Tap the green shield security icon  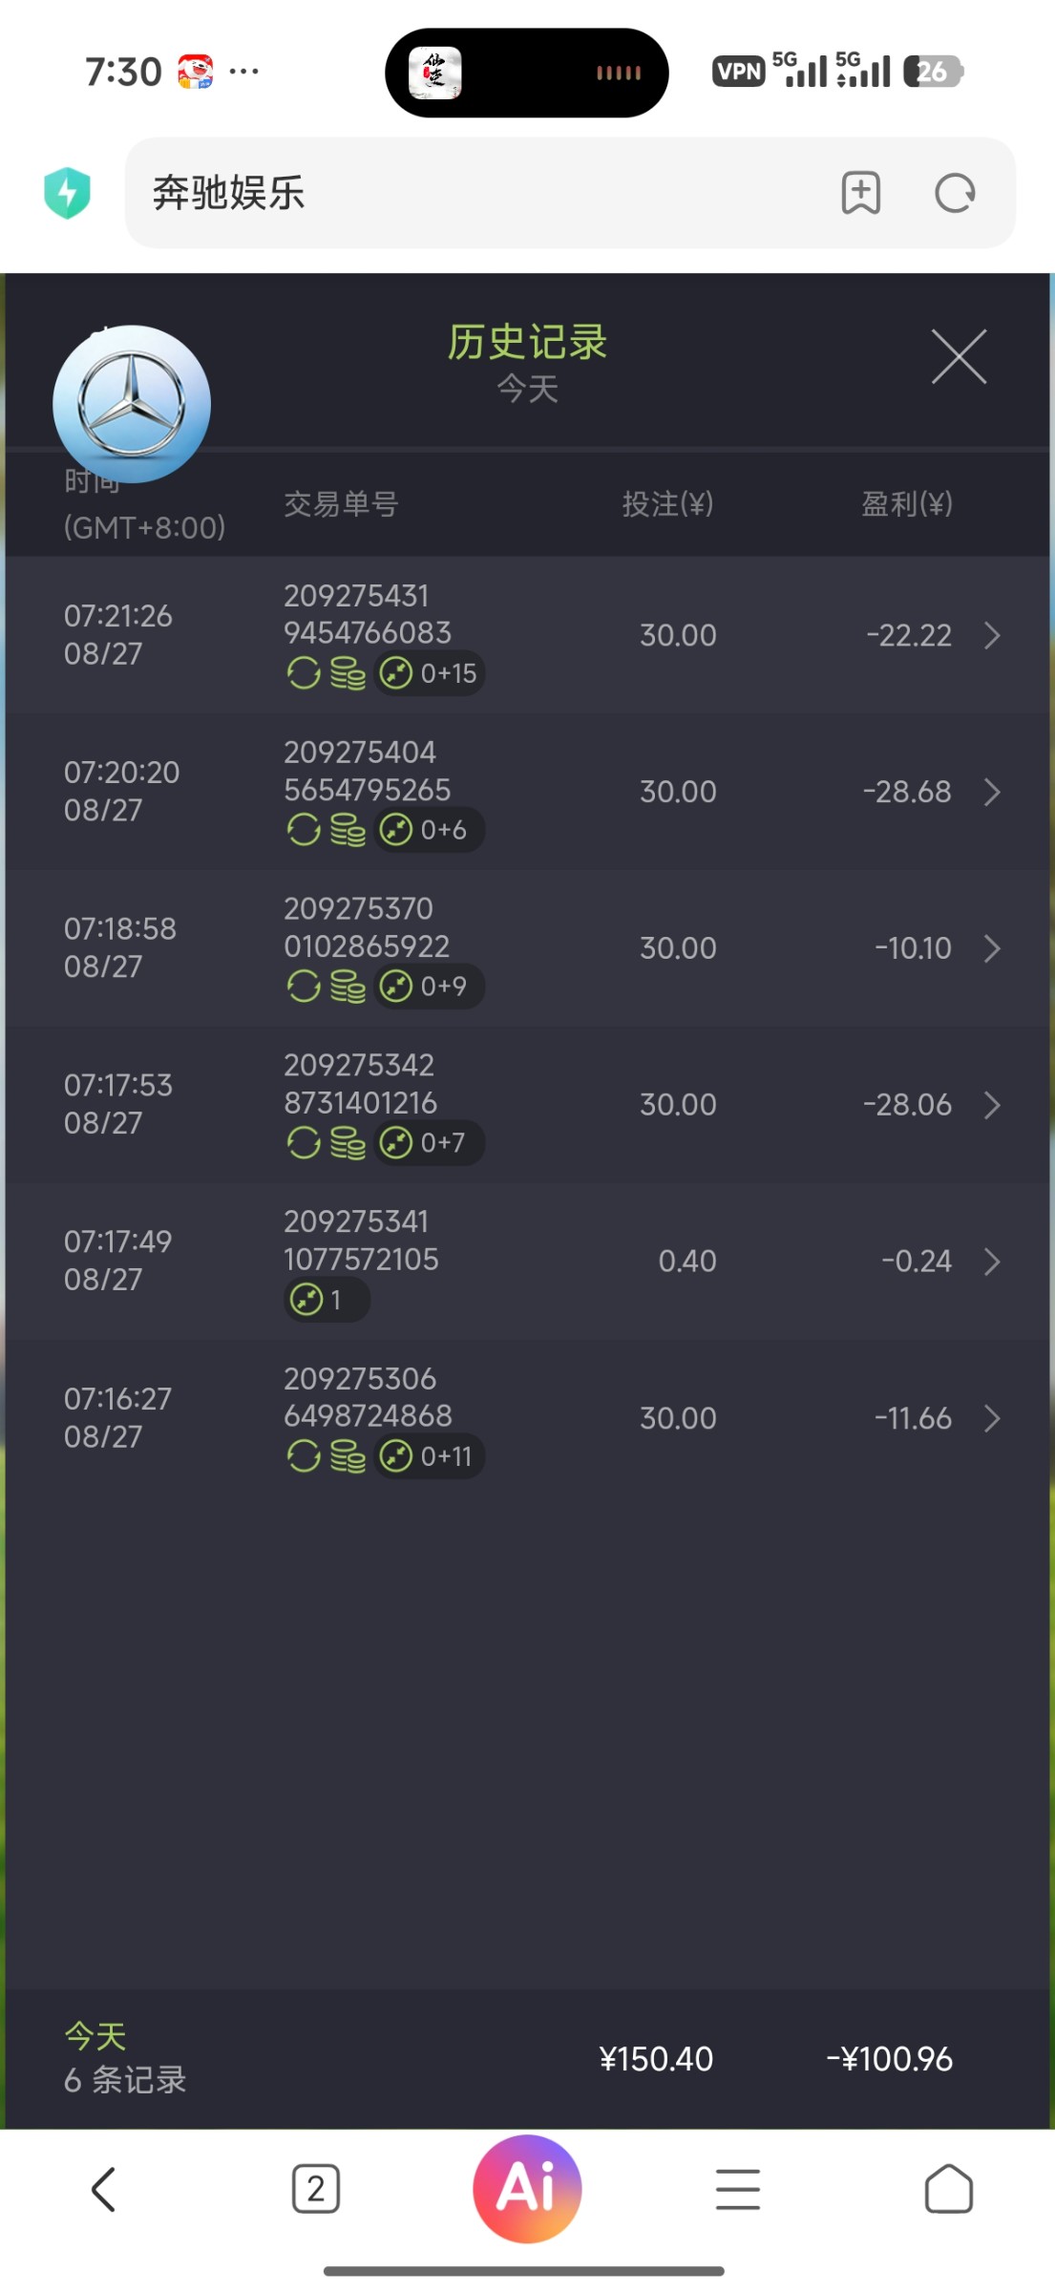(68, 193)
